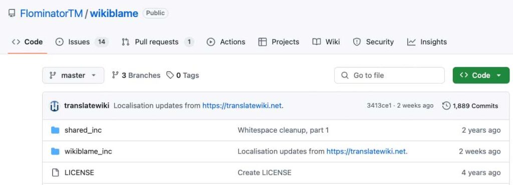Open the master branch selector dropdown

pyautogui.click(x=73, y=75)
